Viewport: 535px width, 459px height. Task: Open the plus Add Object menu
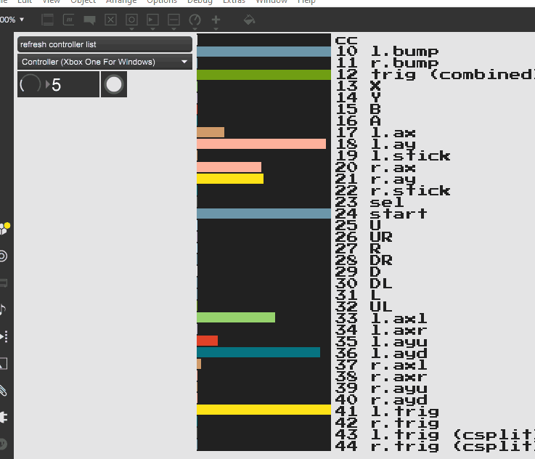coord(216,20)
